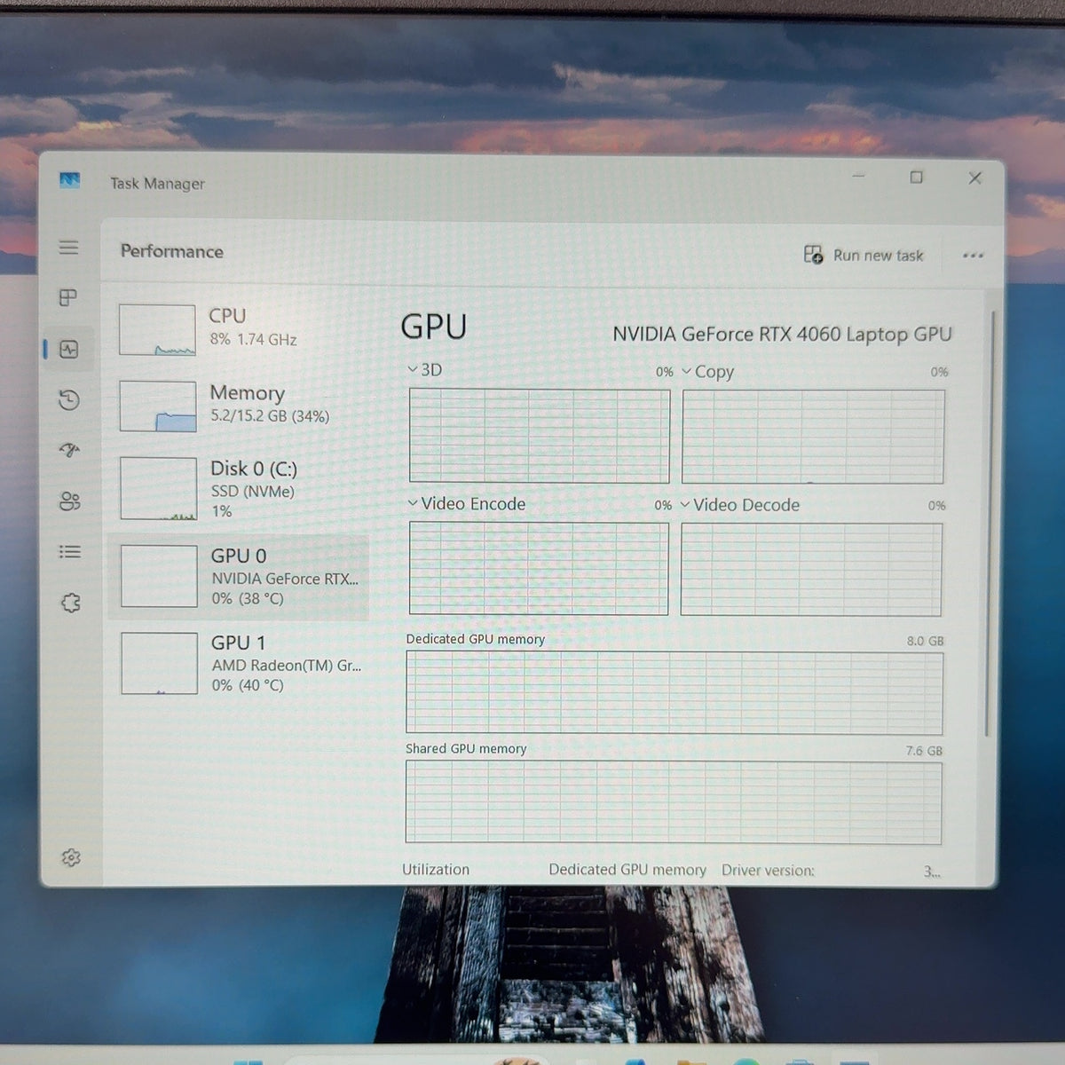1065x1065 pixels.
Task: Select CPU in the performance list
Action: pos(240,329)
